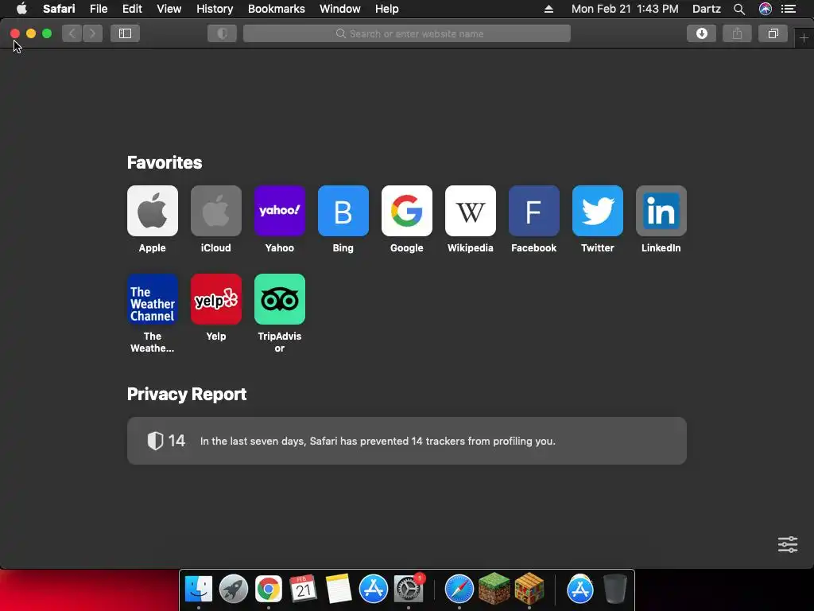Open start page customization settings
This screenshot has width=814, height=611.
coord(788,544)
